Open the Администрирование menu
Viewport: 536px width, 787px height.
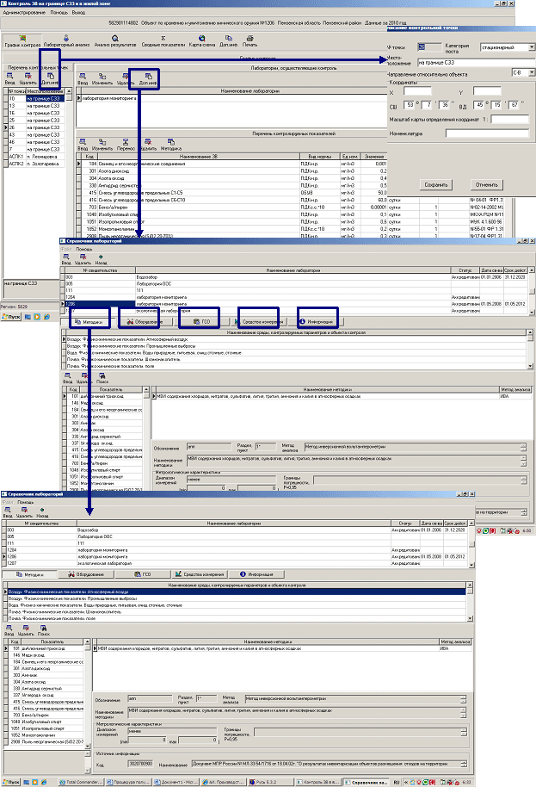point(25,15)
